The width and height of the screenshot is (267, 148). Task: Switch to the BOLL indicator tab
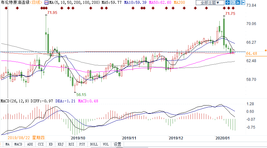click(94, 144)
